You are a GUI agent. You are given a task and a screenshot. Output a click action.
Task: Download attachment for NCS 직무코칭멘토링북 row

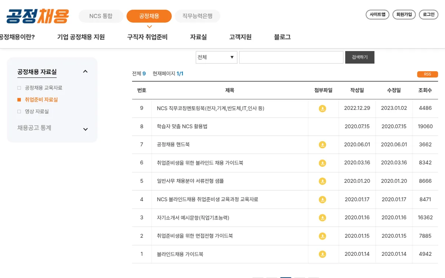323,109
